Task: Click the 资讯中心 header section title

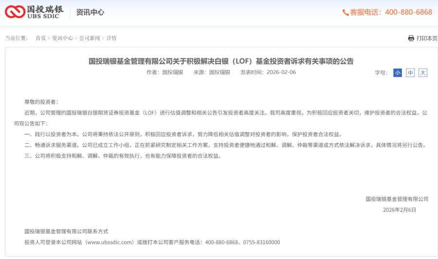Action: pyautogui.click(x=90, y=12)
